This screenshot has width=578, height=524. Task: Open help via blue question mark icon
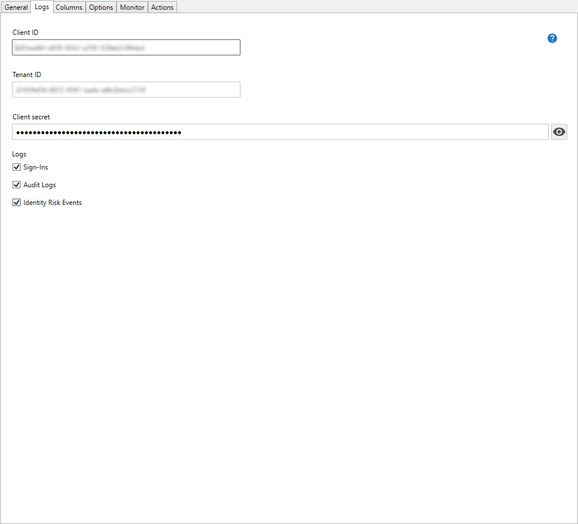tap(552, 38)
